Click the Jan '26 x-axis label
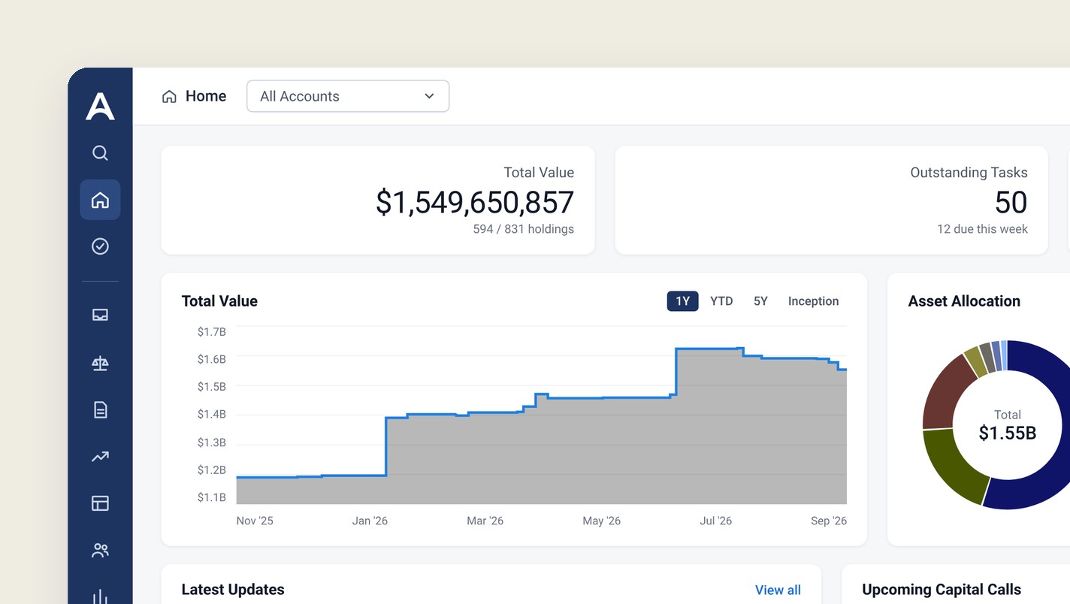 [x=370, y=521]
